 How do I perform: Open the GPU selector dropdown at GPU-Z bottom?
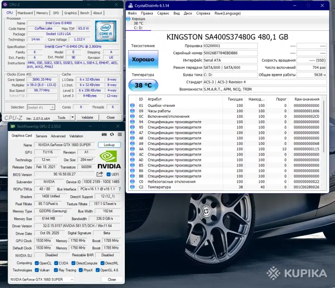[x=42, y=279]
